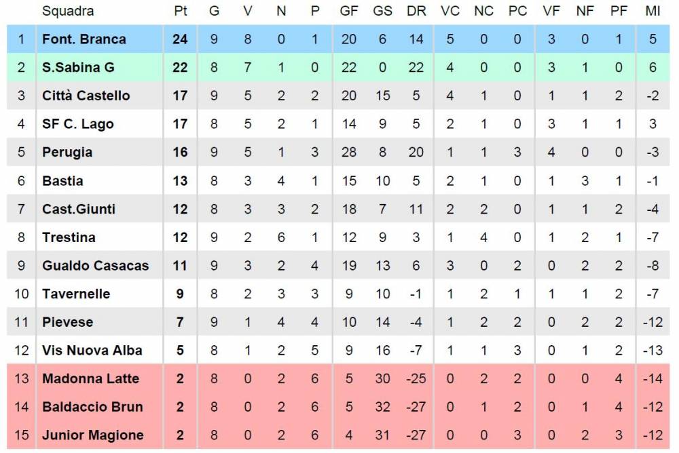Open the SF C. Lago team entry
Screen dimensions: 679x453
[x=78, y=124]
